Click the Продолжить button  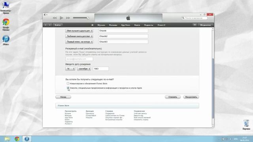191,97
